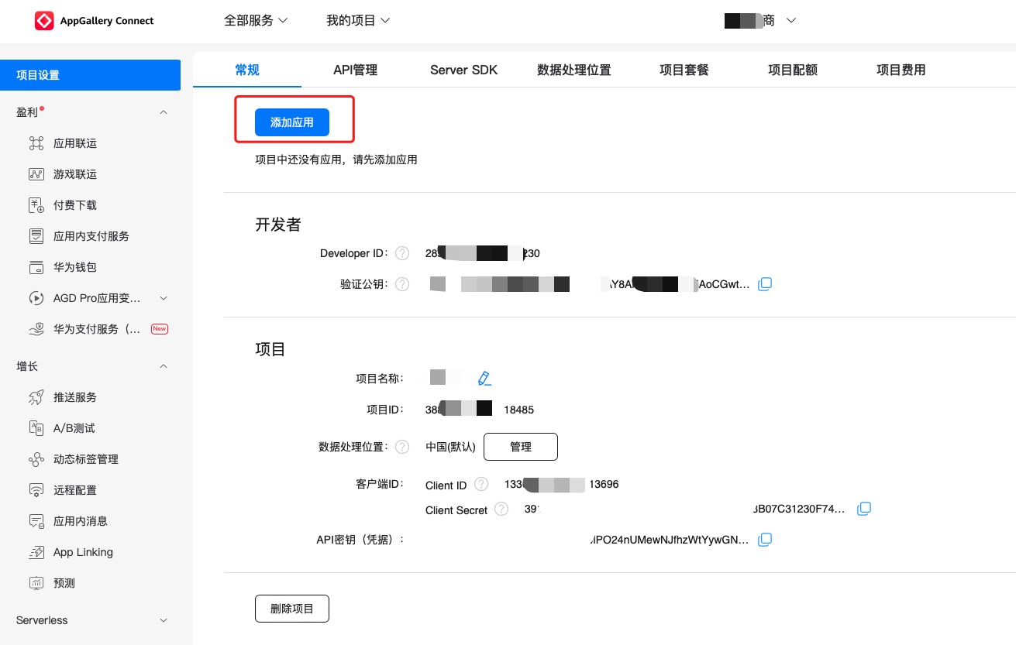The width and height of the screenshot is (1016, 645).
Task: Click the App Linking icon
Action: (x=36, y=552)
